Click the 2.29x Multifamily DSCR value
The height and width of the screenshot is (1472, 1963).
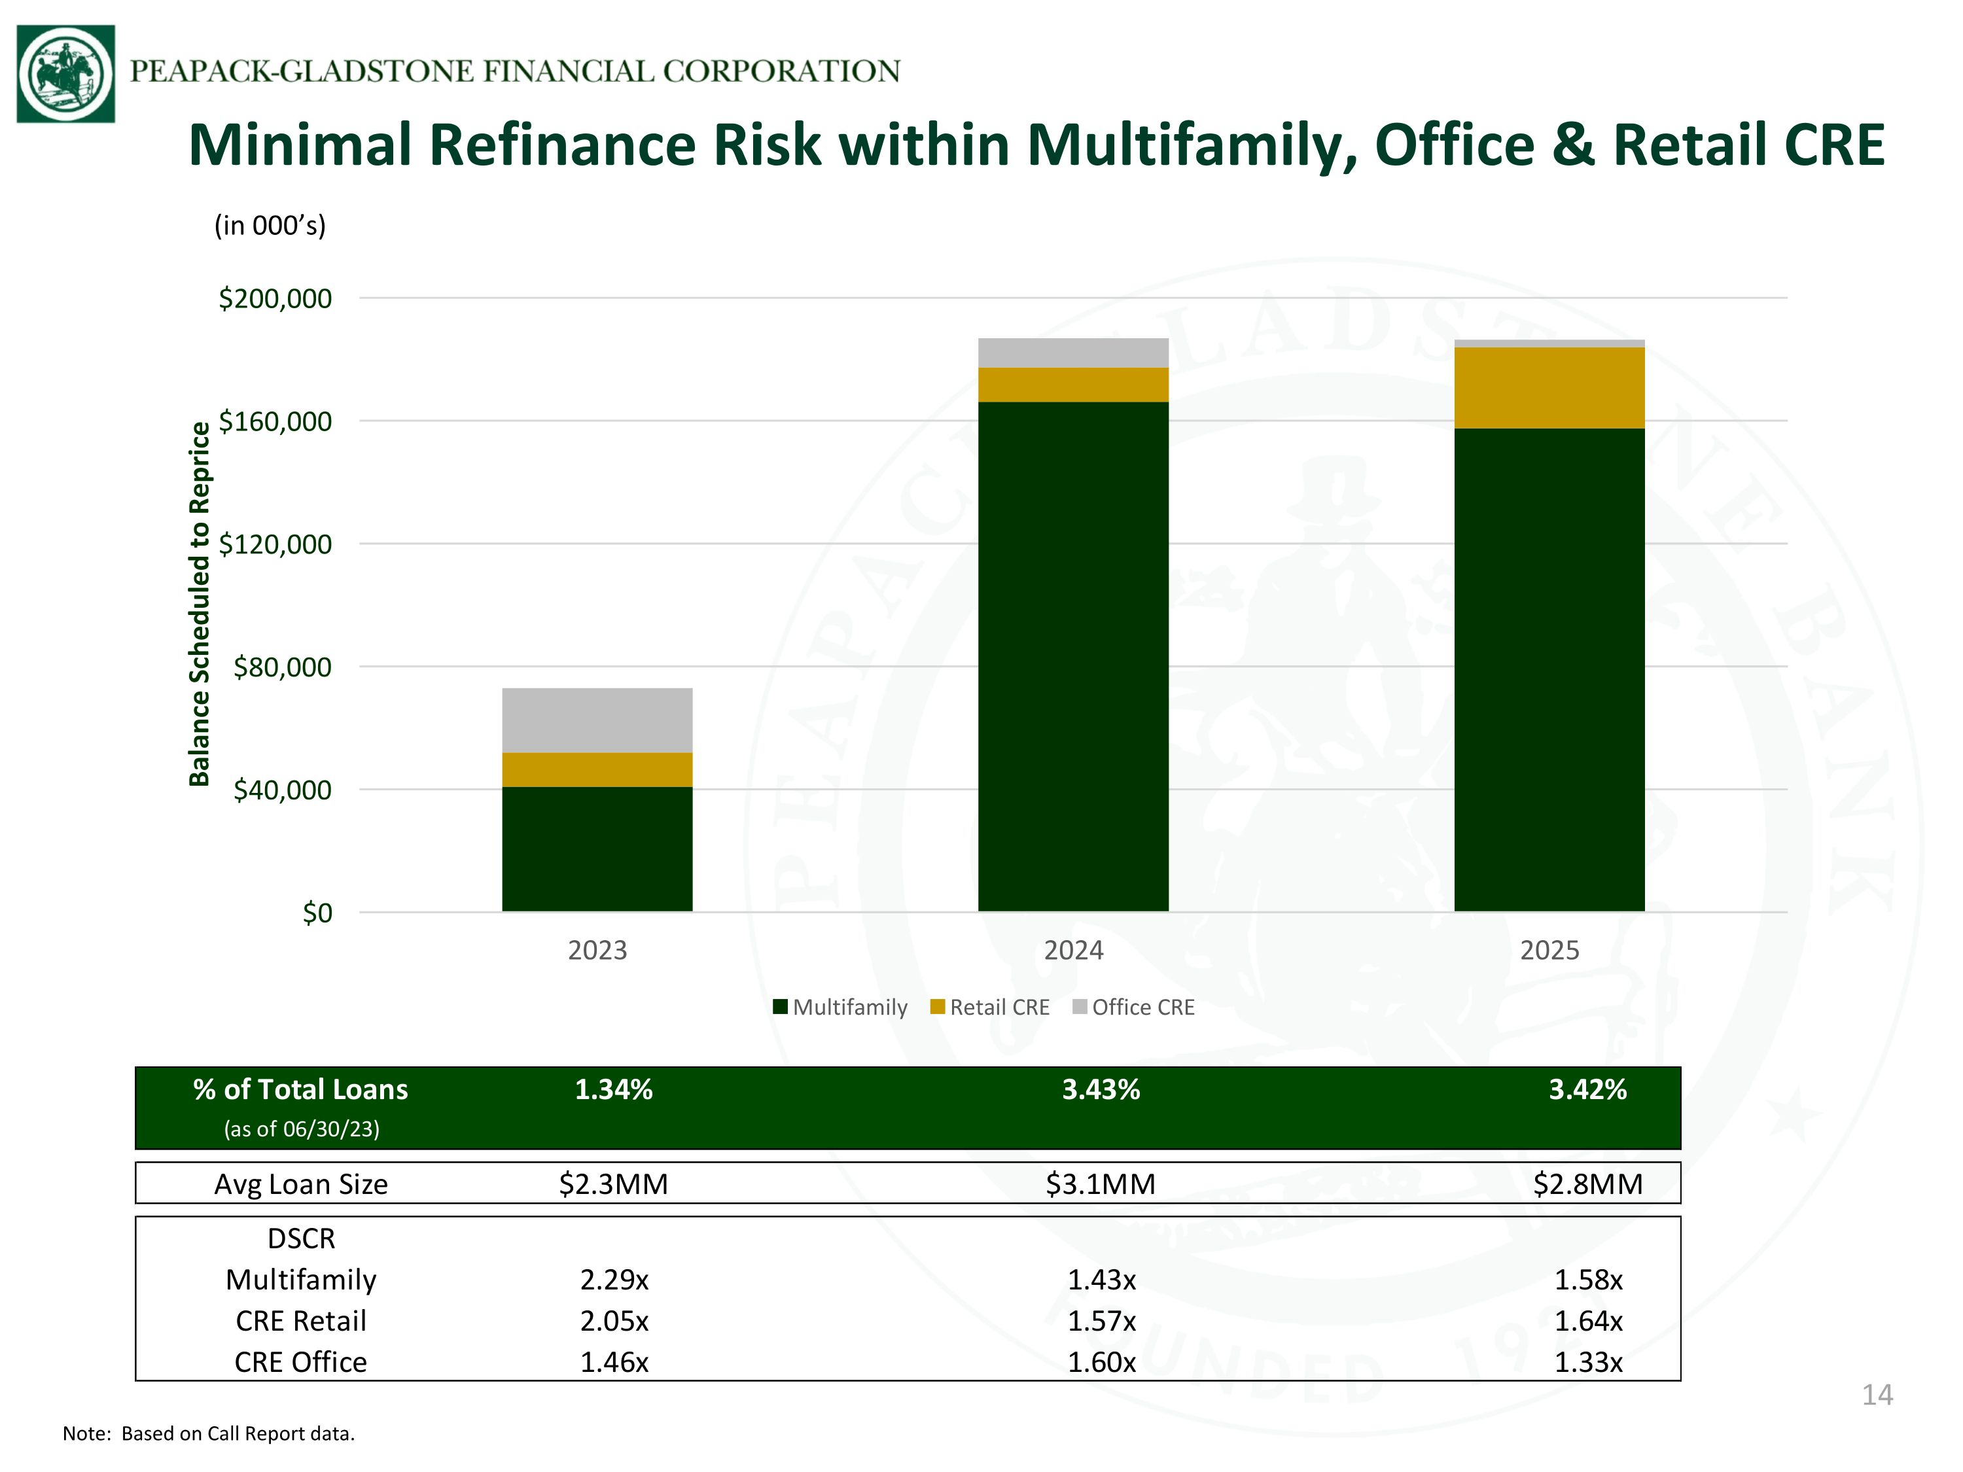click(614, 1280)
